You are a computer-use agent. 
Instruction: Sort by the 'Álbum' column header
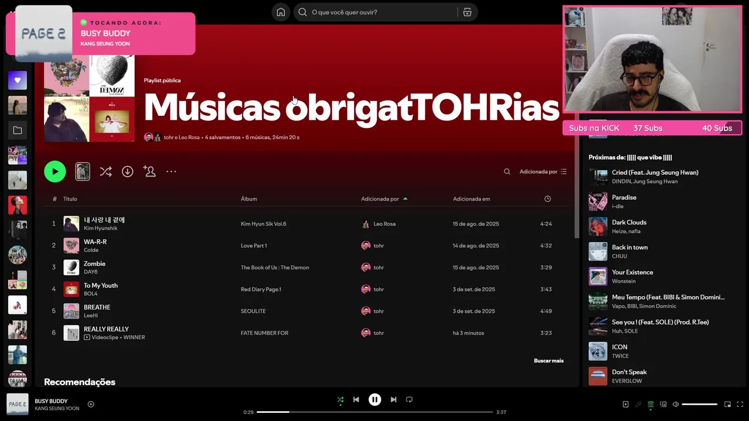(x=249, y=199)
